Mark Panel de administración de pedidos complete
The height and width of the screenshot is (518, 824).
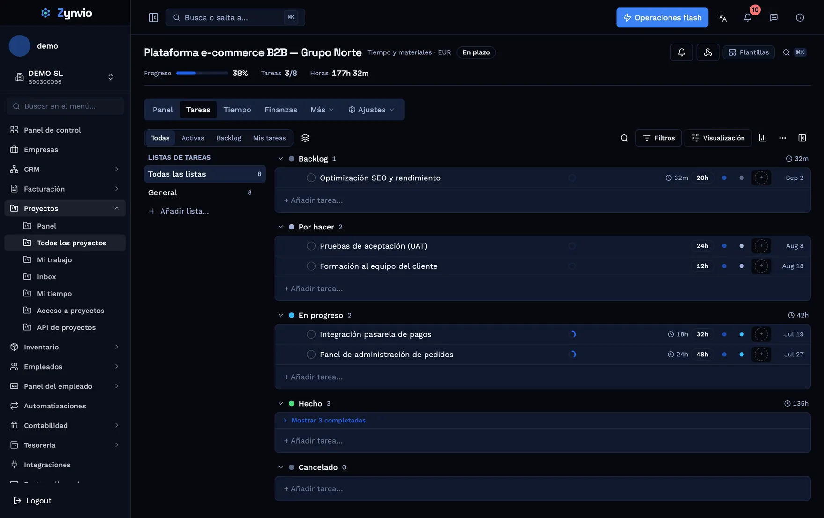coord(311,355)
